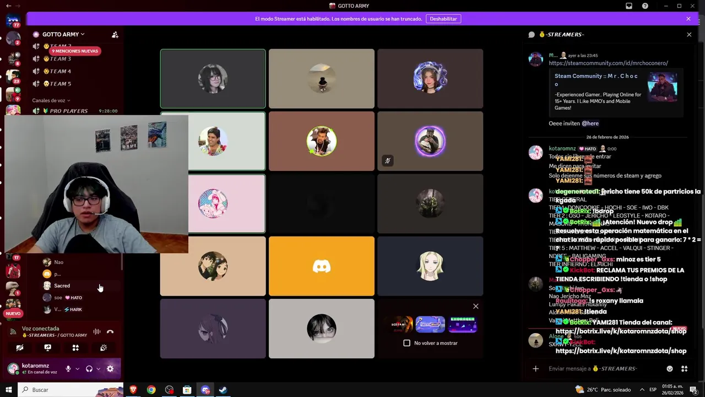Toggle noise suppression waveform icon
Image resolution: width=705 pixels, height=397 pixels.
click(97, 332)
